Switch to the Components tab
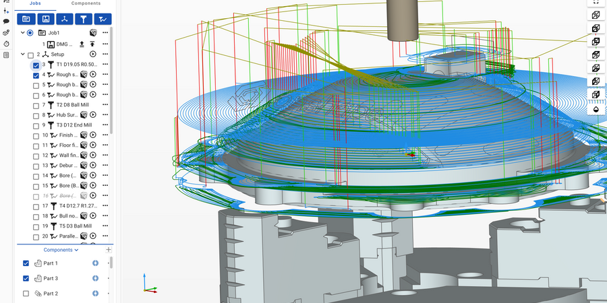The image size is (607, 303). tap(86, 3)
